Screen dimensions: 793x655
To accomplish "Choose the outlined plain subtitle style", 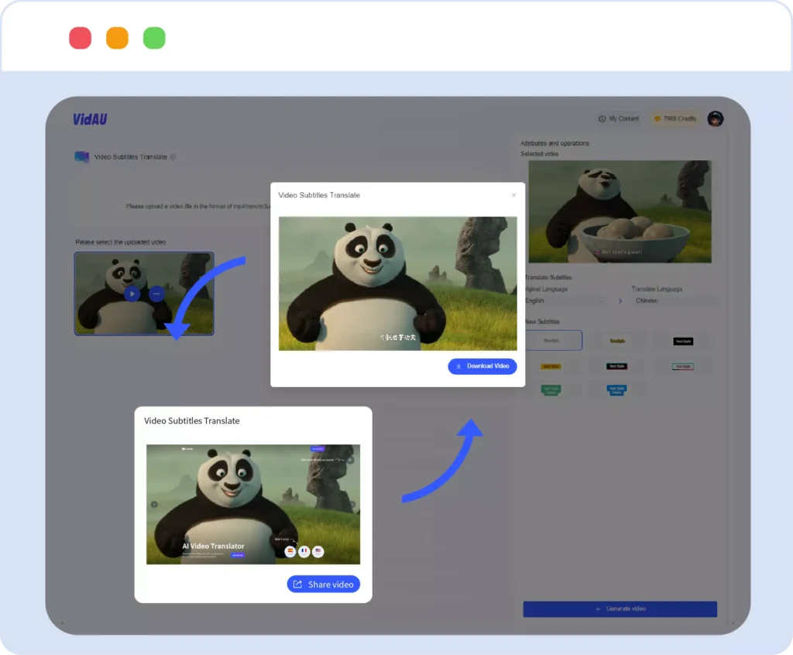I will click(553, 341).
